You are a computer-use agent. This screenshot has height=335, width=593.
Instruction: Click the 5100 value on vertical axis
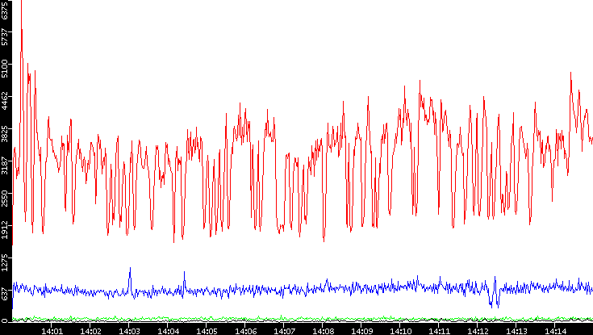tap(4, 68)
